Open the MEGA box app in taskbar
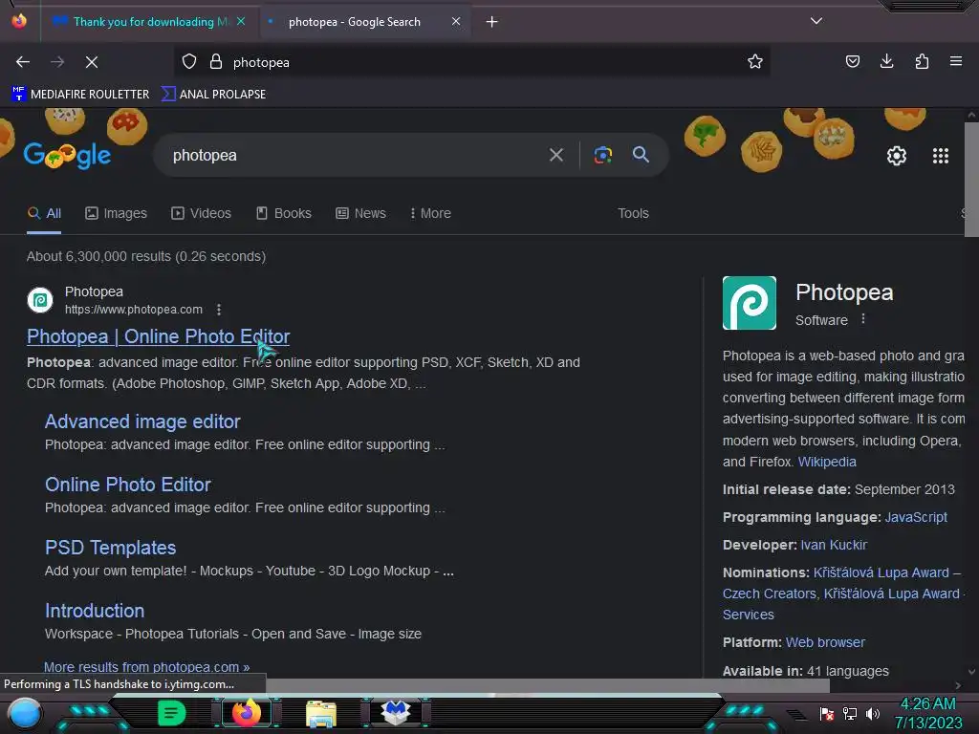This screenshot has width=979, height=734. coord(396,713)
